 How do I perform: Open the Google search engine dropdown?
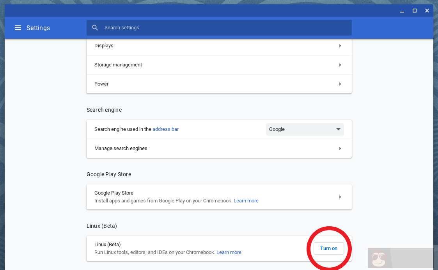[305, 129]
